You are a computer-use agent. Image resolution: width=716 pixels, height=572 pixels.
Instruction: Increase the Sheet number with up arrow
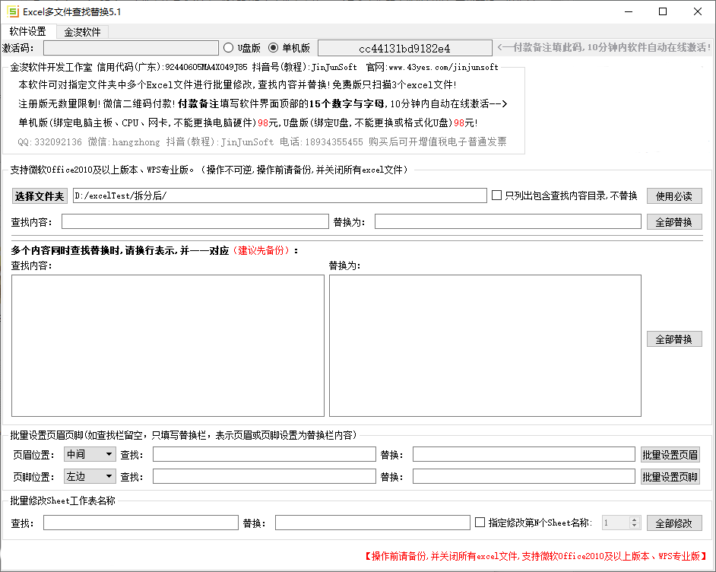(x=634, y=520)
